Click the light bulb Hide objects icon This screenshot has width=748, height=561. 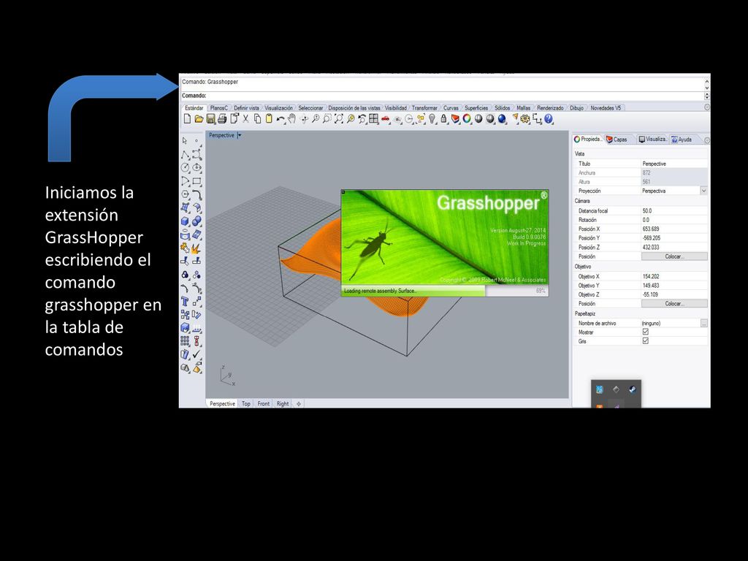[x=432, y=119]
